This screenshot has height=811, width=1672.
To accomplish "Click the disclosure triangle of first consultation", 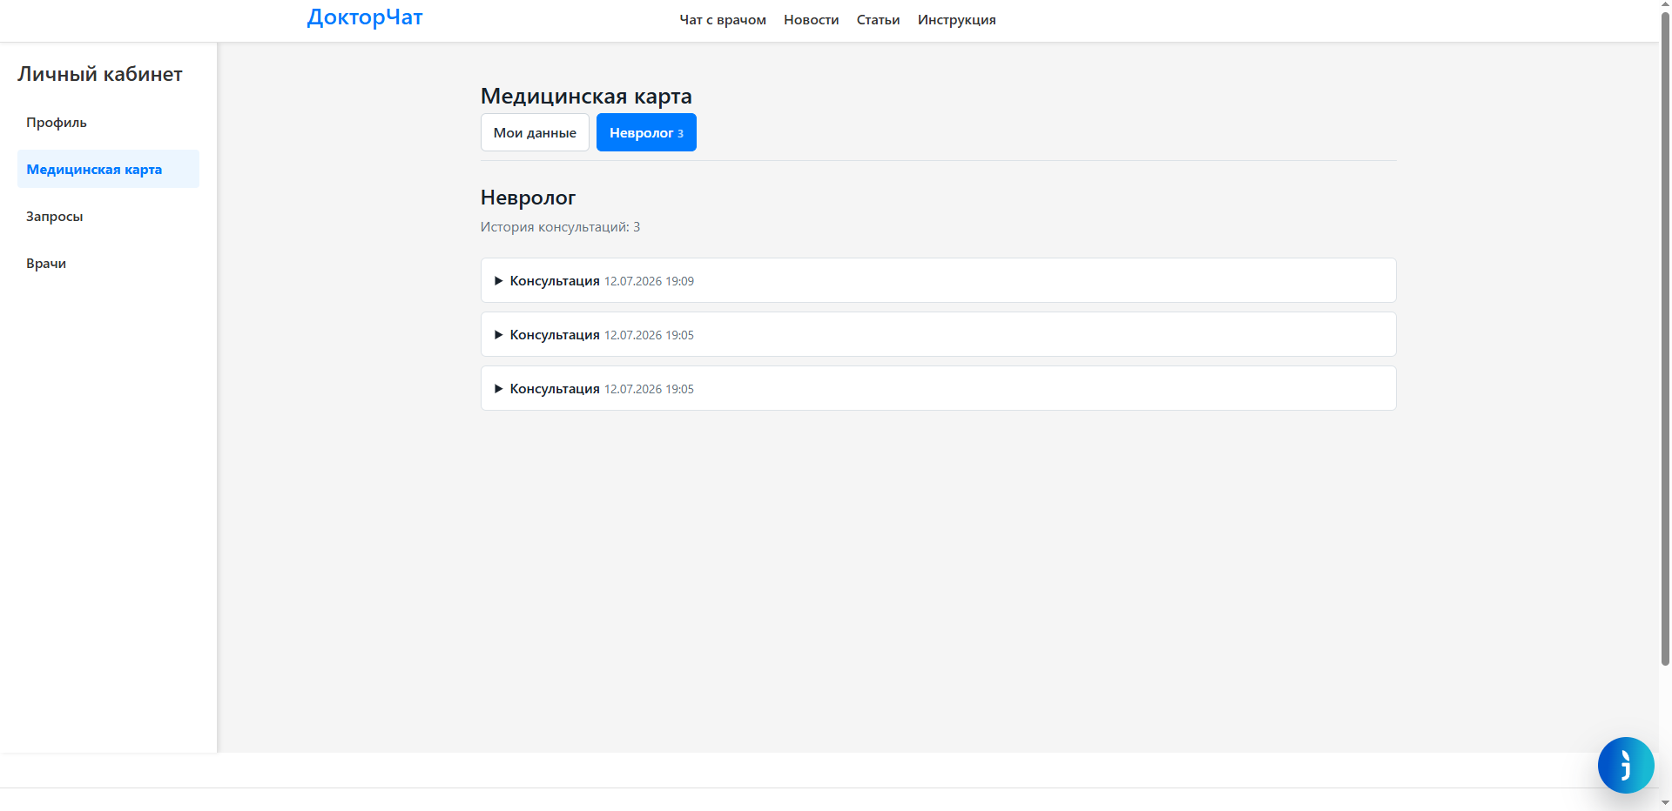I will 498,281.
